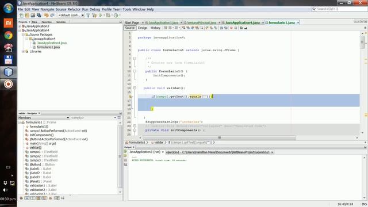Click the Profile Project clock icon
This screenshot has height=207, width=368.
116,16
